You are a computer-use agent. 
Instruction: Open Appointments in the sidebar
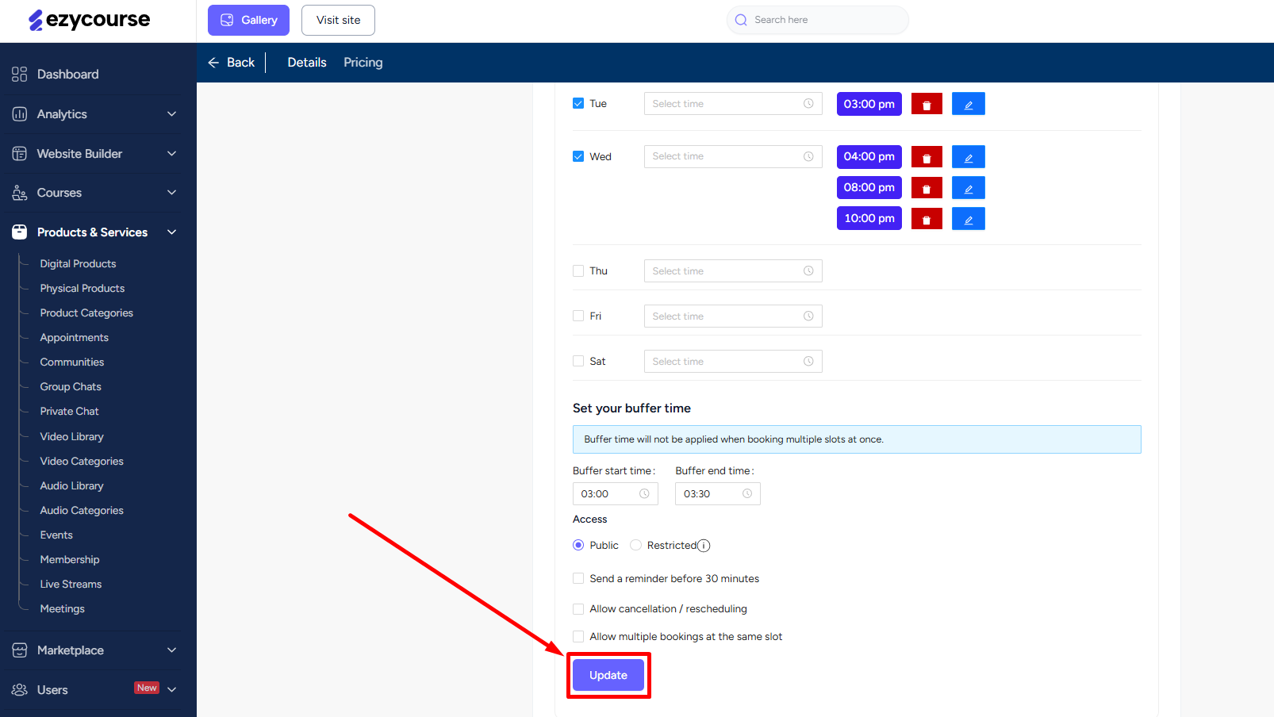[75, 338]
